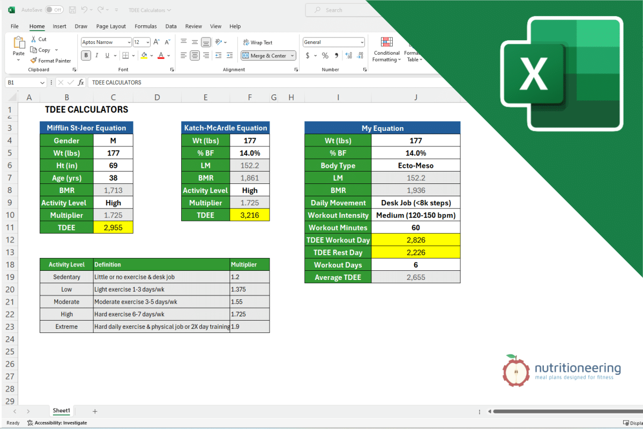
Task: Select the yellow cell containing 2,955
Action: point(113,227)
